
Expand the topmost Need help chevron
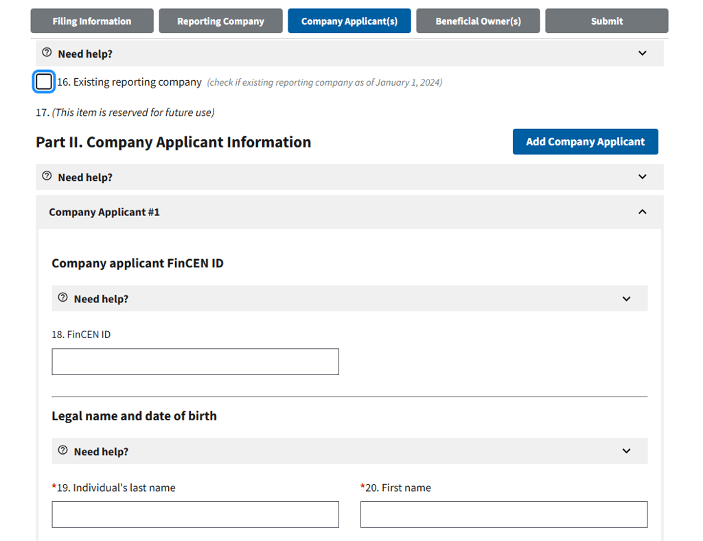[642, 53]
